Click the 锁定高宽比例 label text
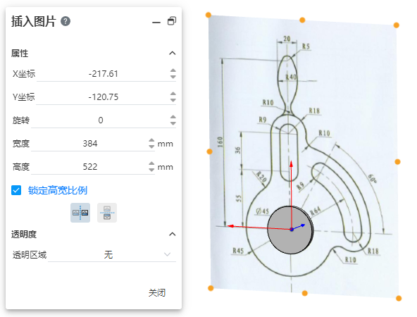Viewport: 417px width, 317px height. coord(58,190)
